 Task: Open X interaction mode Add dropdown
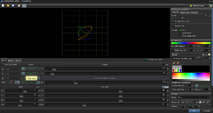coord(12,69)
